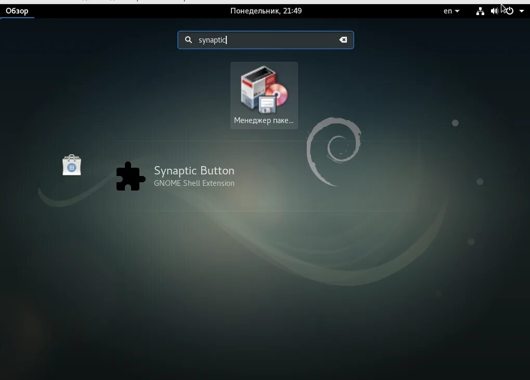
Task: Select the 'Synaptic Button' result title
Action: point(194,170)
